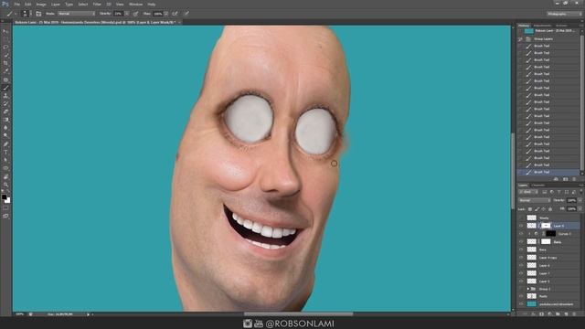Select the Clone Stamp tool
Image resolution: width=585 pixels, height=329 pixels.
(x=5, y=96)
